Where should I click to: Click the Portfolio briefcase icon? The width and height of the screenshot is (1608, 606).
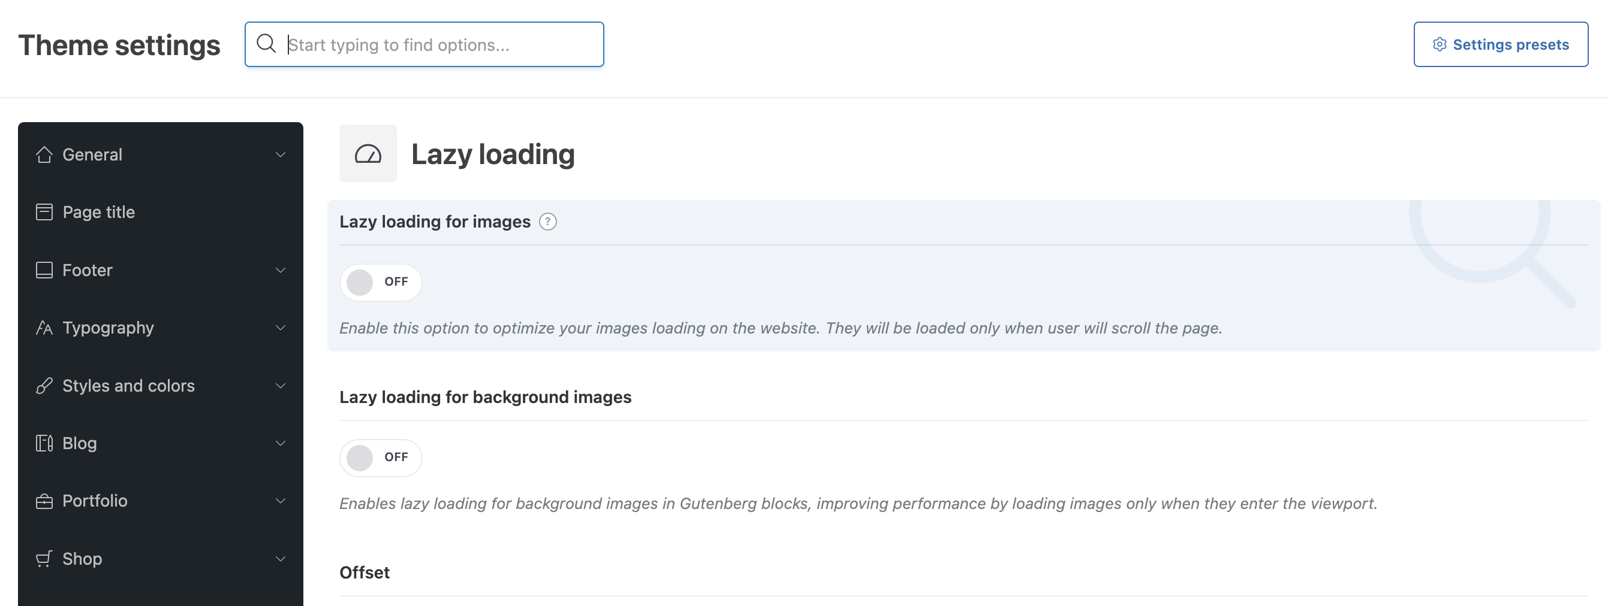pos(44,501)
